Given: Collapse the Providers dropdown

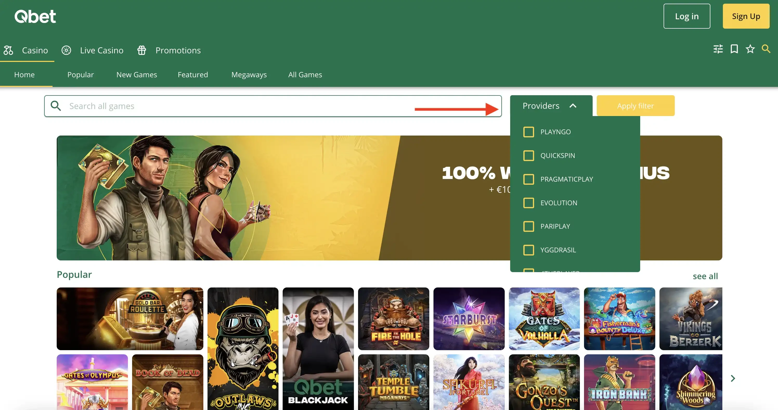Looking at the screenshot, I should click(x=551, y=105).
